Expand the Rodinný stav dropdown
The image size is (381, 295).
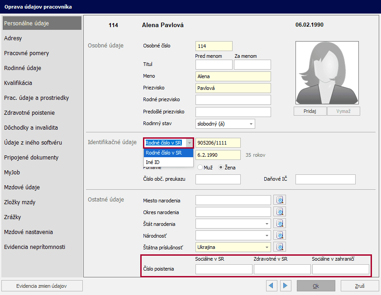coord(251,124)
